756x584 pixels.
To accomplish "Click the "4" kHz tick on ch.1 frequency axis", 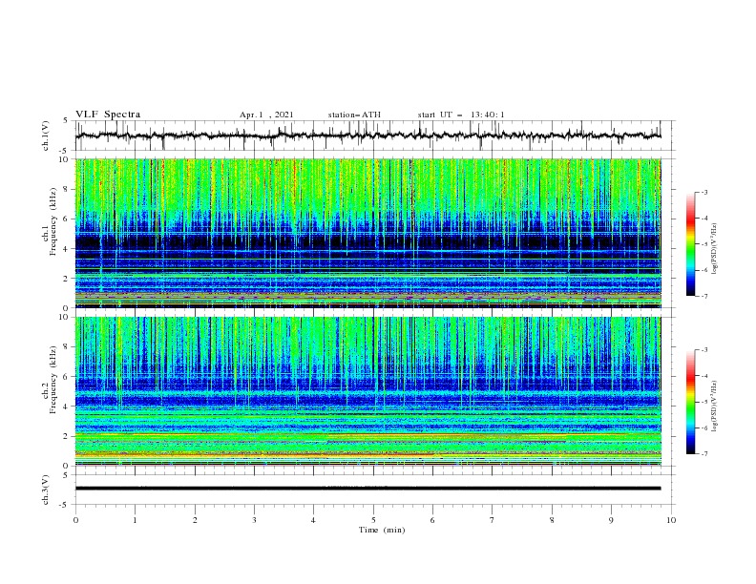I will [x=67, y=249].
